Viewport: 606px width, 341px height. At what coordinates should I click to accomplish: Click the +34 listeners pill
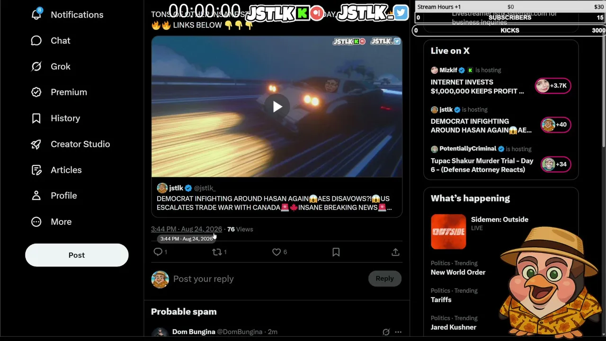coord(556,164)
